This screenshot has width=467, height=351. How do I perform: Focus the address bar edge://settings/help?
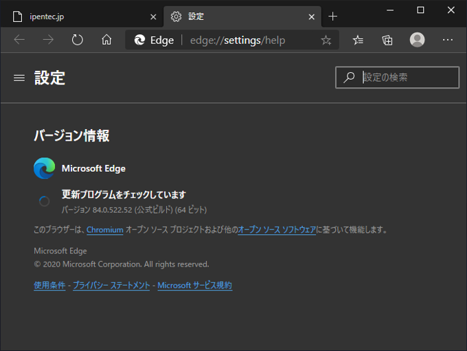pyautogui.click(x=238, y=41)
